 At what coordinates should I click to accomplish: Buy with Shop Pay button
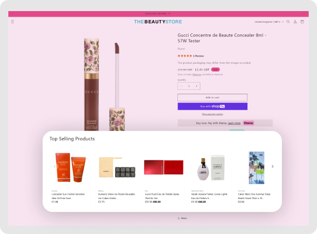(212, 106)
